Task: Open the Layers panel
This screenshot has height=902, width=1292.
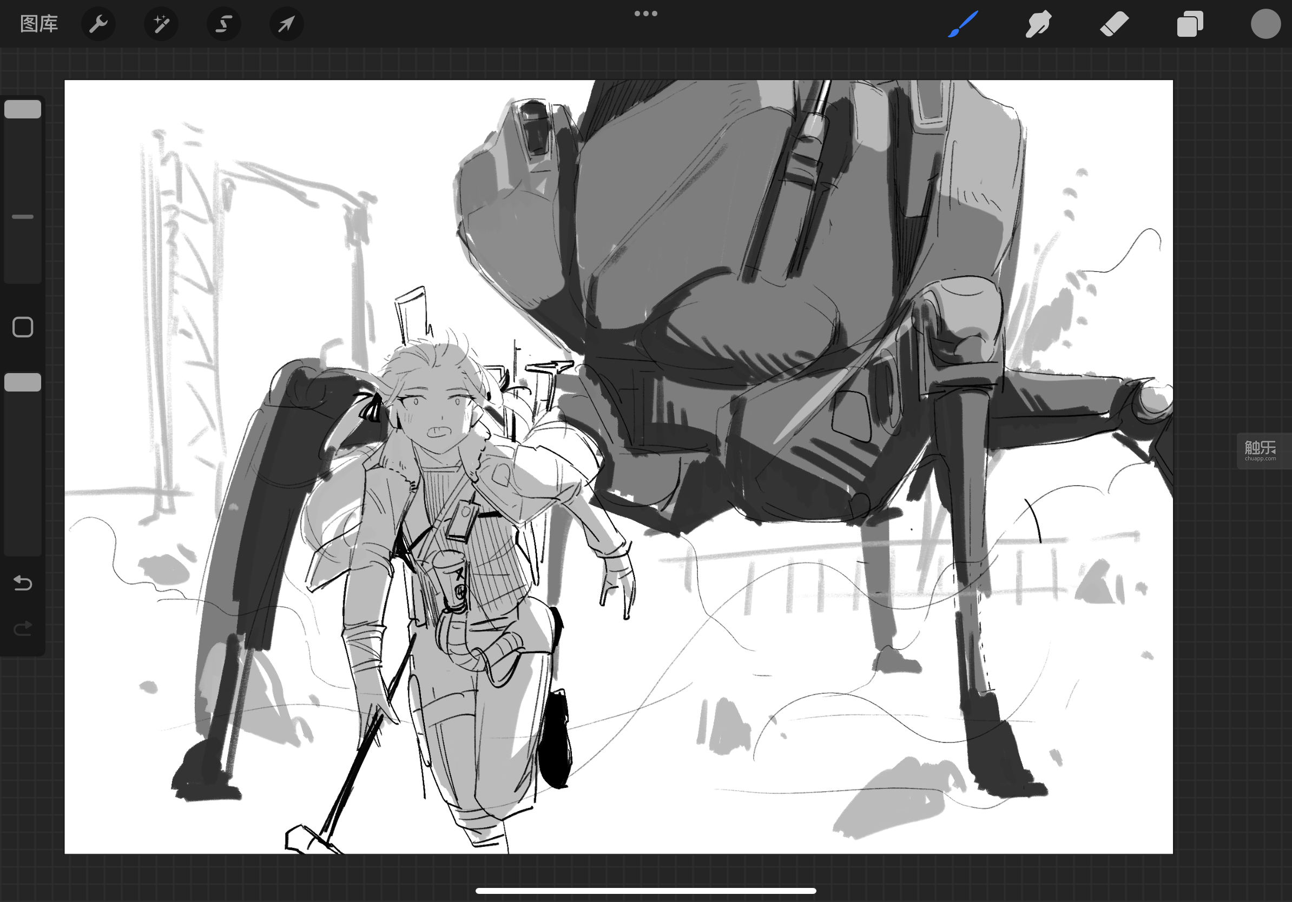Action: tap(1190, 24)
